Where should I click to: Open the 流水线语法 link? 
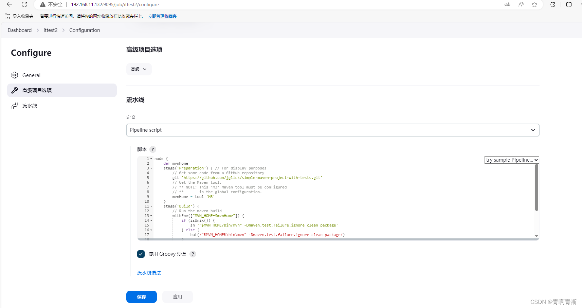click(x=149, y=273)
